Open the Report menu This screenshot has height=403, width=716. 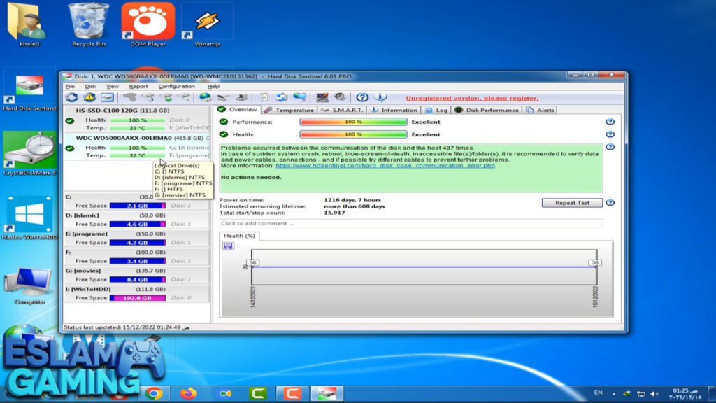[x=138, y=86]
